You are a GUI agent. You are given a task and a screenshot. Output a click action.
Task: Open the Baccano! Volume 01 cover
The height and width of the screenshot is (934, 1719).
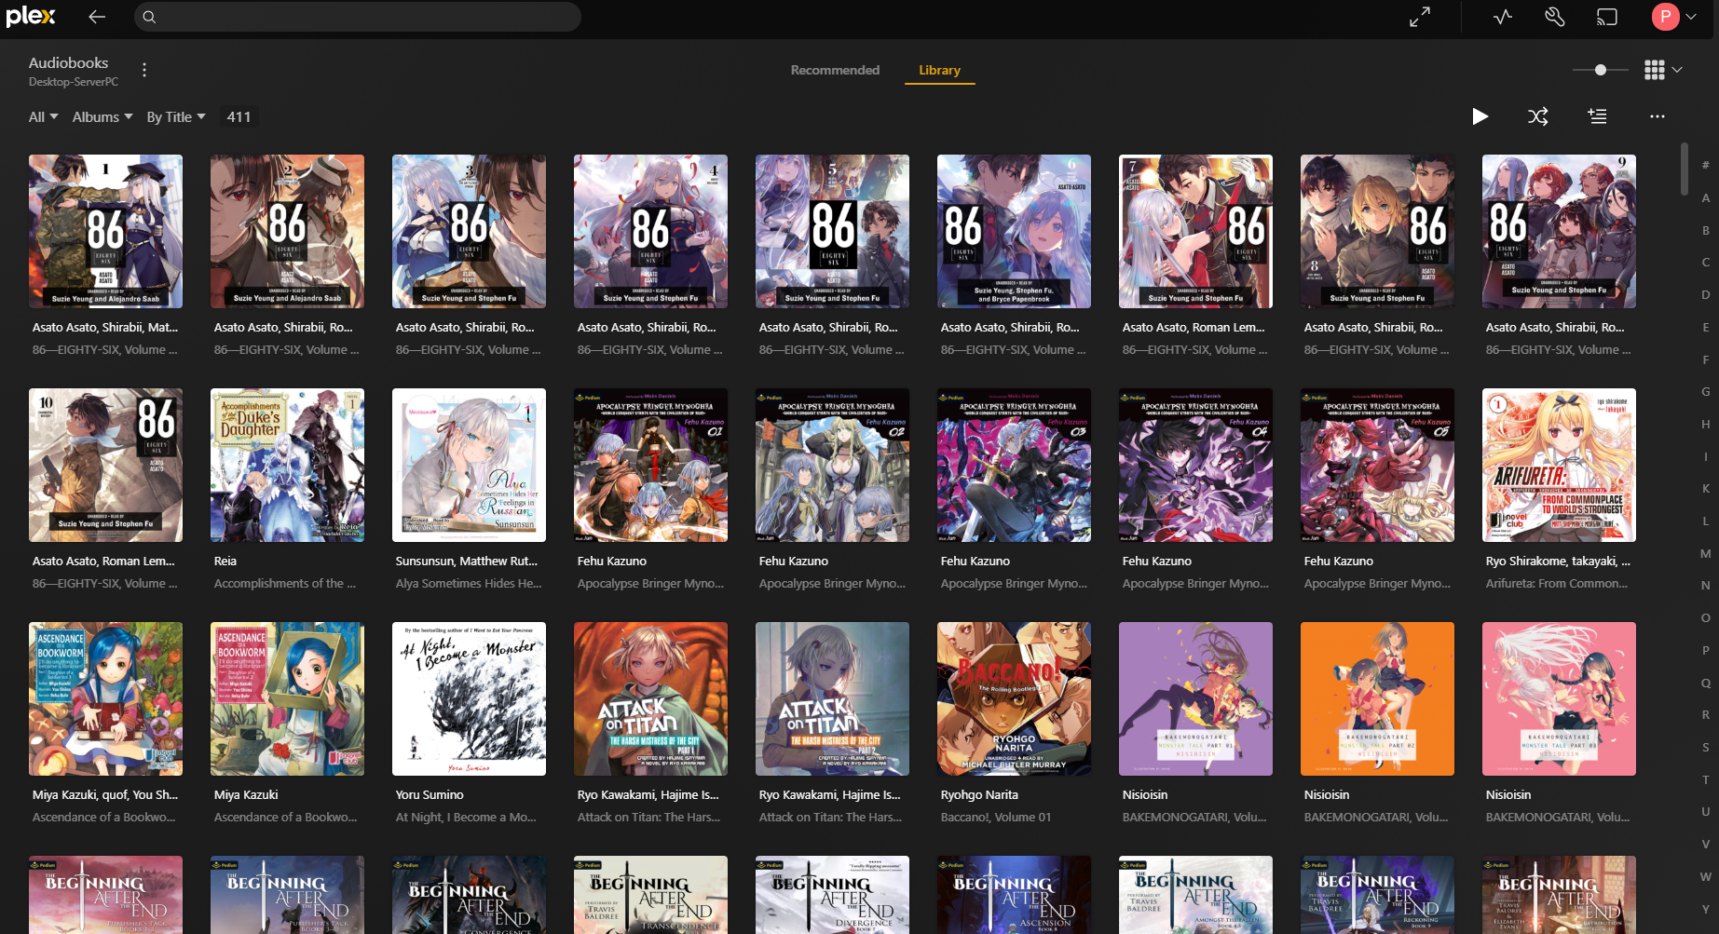click(x=1014, y=698)
